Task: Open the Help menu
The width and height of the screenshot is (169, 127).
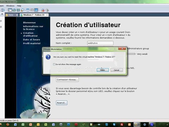Action: pyautogui.click(x=19, y=6)
